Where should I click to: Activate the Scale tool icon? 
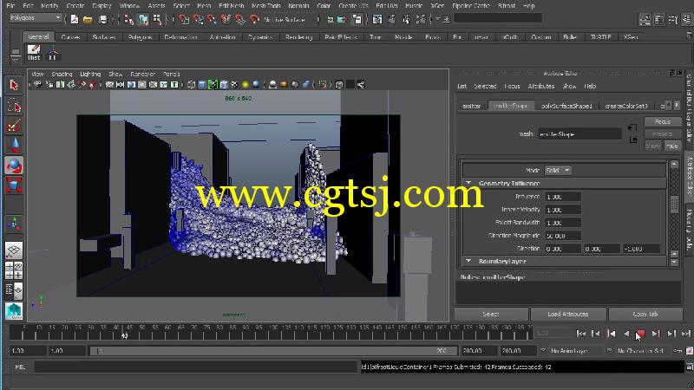tap(14, 185)
